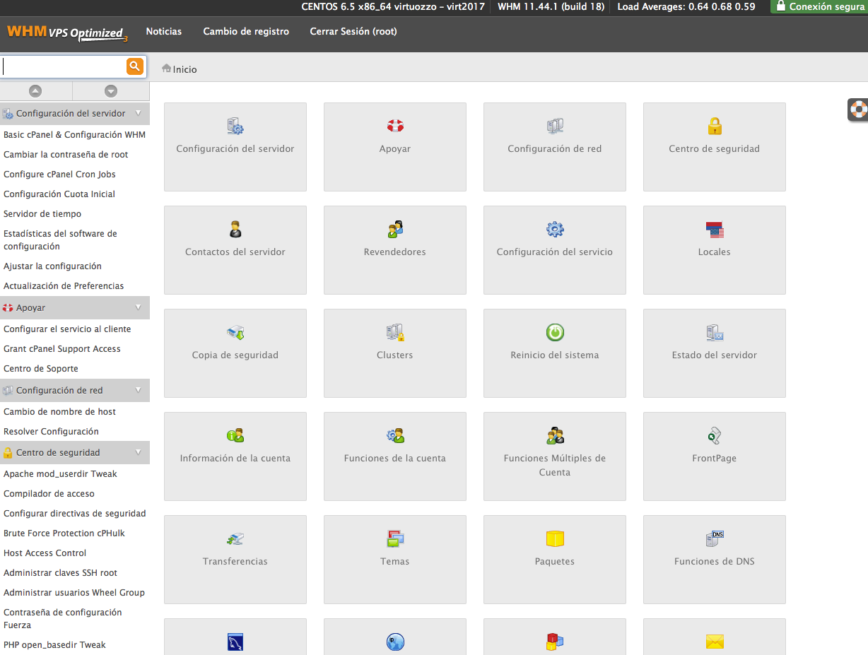The width and height of the screenshot is (868, 655).
Task: Open the Paquetes yellow box icon
Action: (554, 540)
